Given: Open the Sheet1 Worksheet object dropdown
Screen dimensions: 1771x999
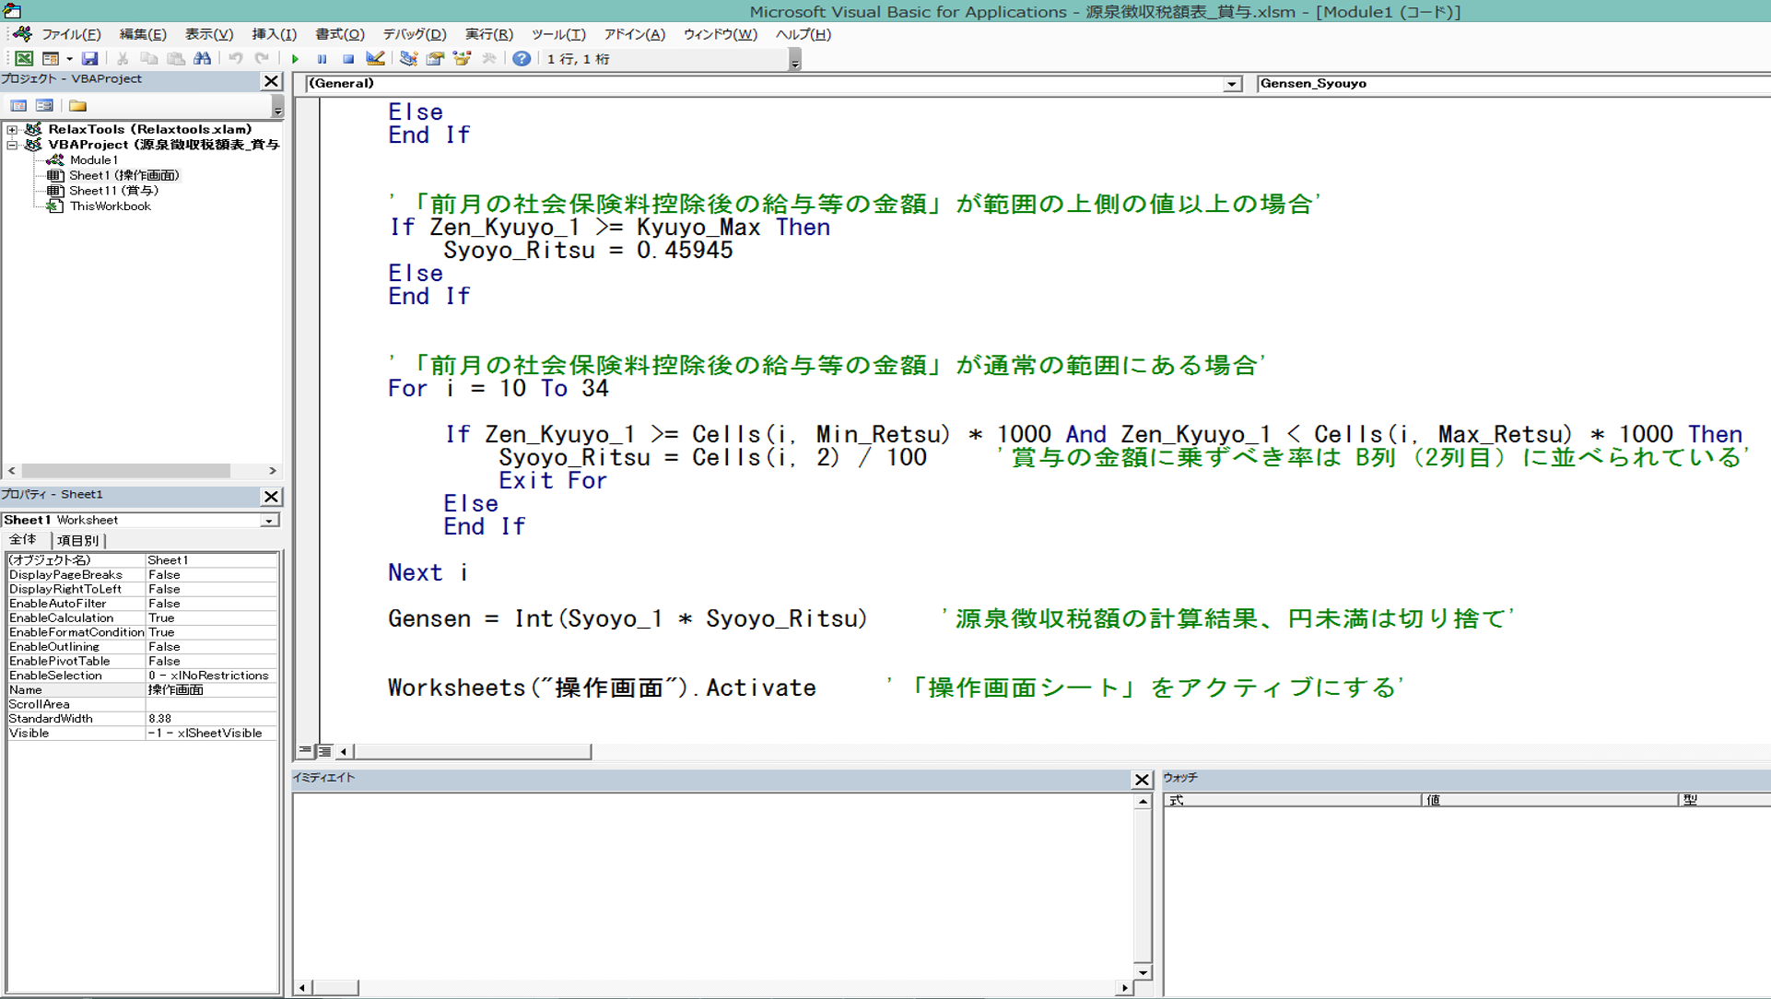Looking at the screenshot, I should (269, 521).
